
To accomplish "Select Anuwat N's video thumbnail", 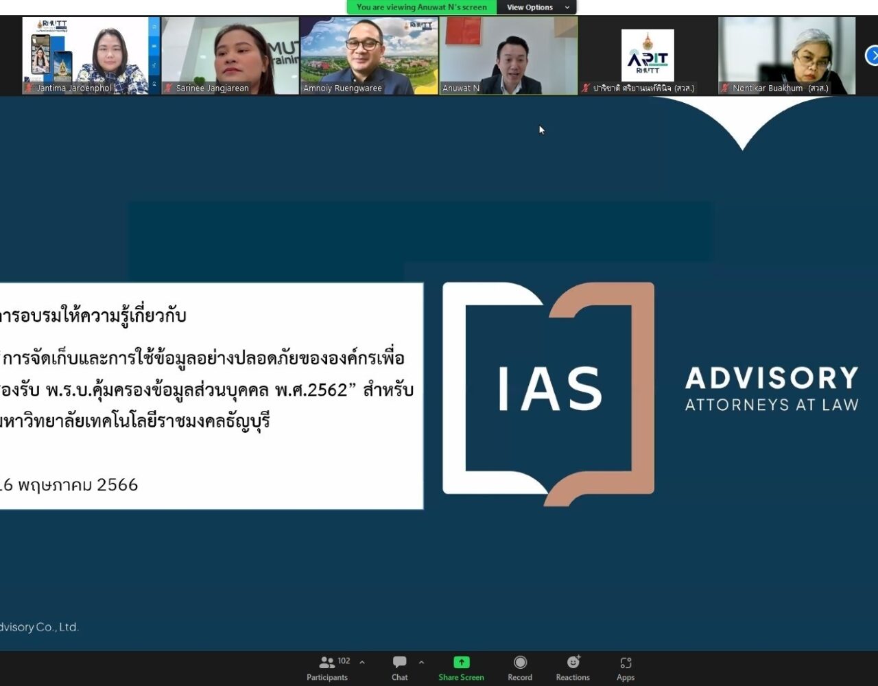I will pos(508,56).
